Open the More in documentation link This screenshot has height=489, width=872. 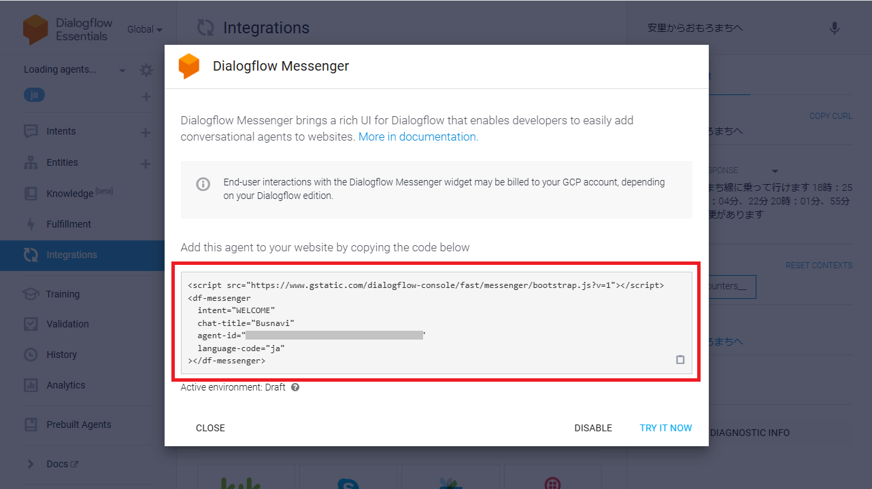tap(418, 137)
